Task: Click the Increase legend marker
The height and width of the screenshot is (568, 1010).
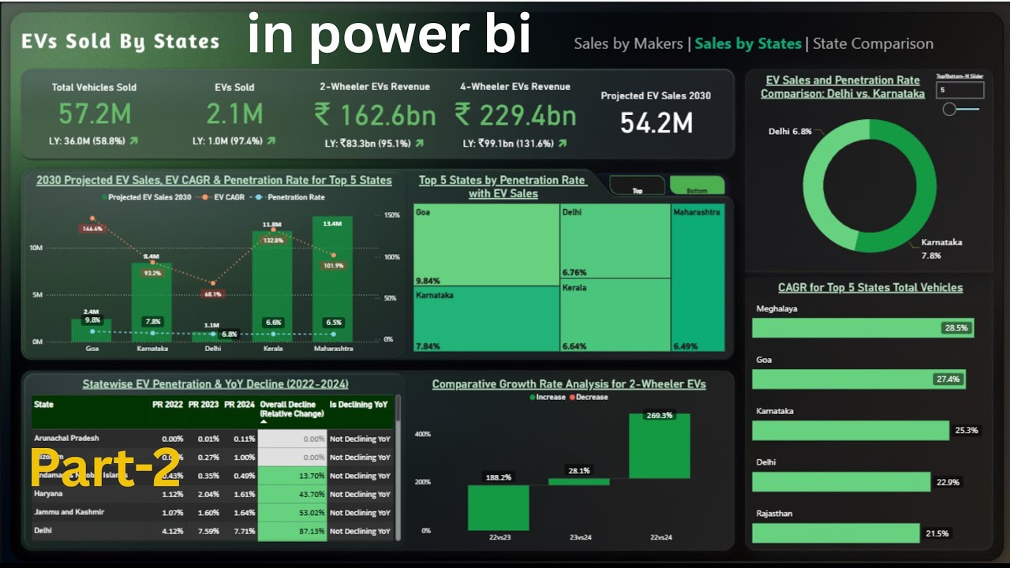Action: pyautogui.click(x=533, y=398)
